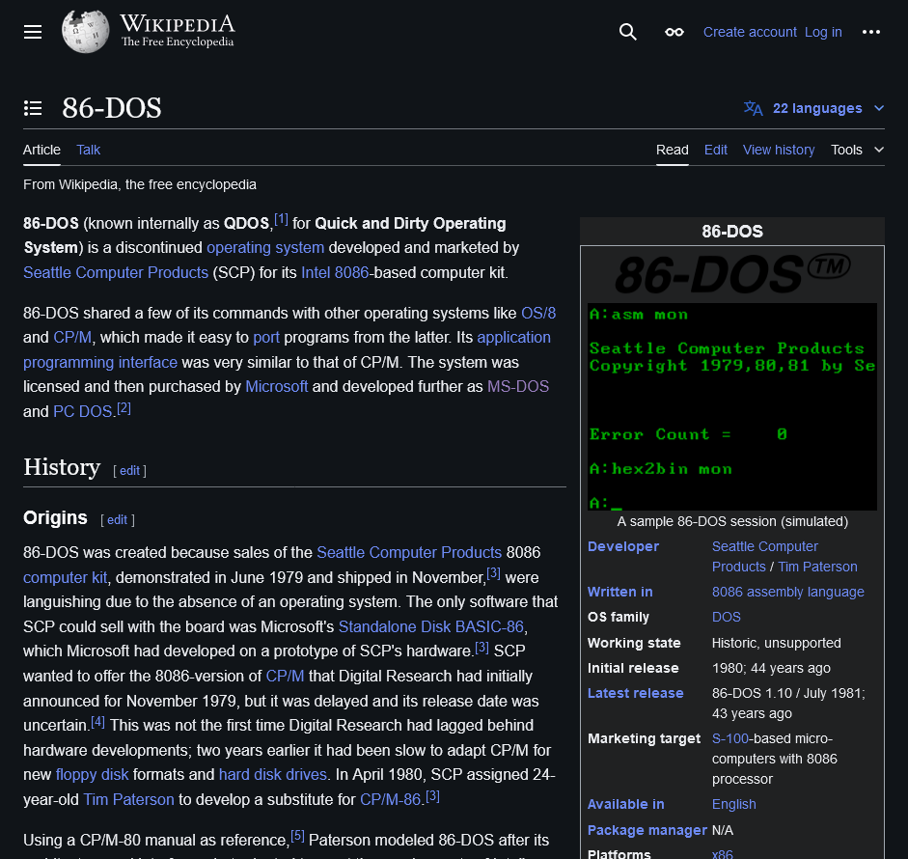908x859 pixels.
Task: Open the personal tools ellipsis menu
Action: pos(871,32)
